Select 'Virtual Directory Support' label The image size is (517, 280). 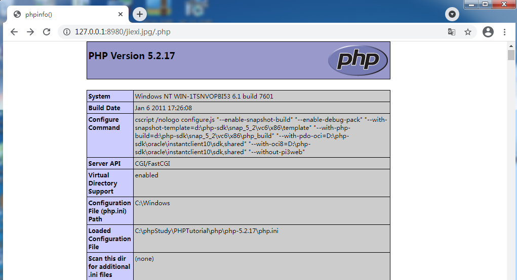pyautogui.click(x=103, y=183)
